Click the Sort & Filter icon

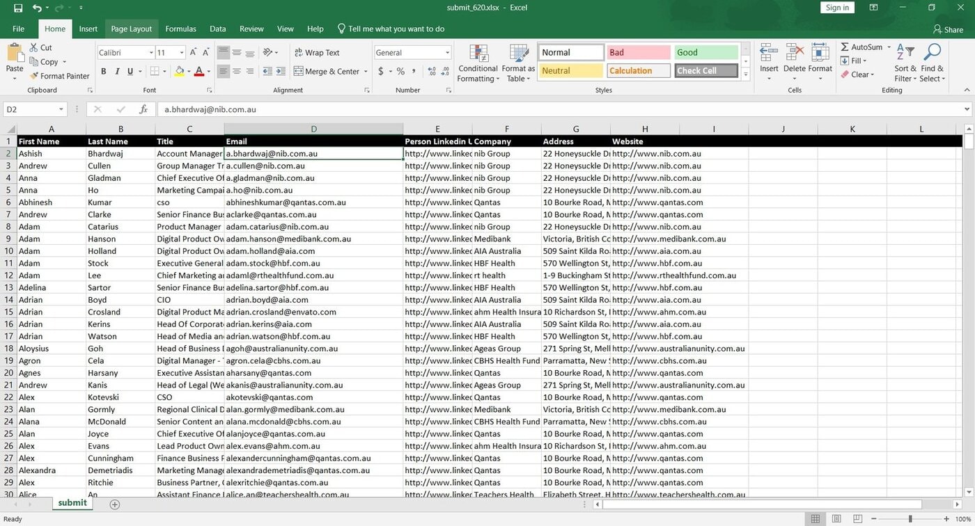click(x=905, y=53)
